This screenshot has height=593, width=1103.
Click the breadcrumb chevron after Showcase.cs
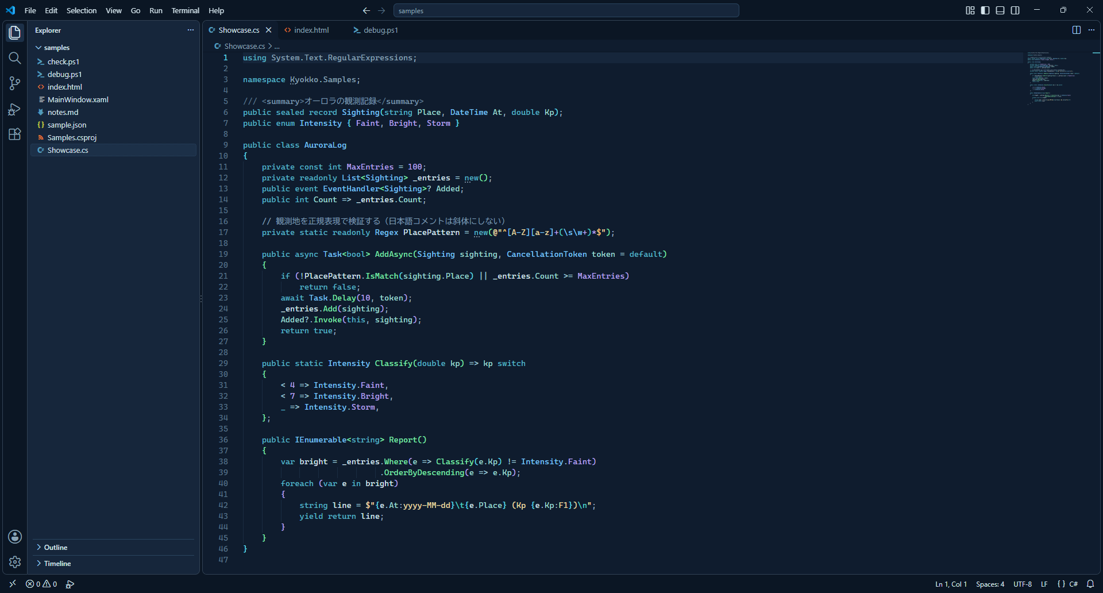coord(270,46)
